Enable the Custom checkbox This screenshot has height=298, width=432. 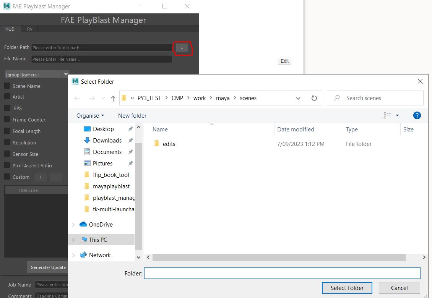(7, 177)
